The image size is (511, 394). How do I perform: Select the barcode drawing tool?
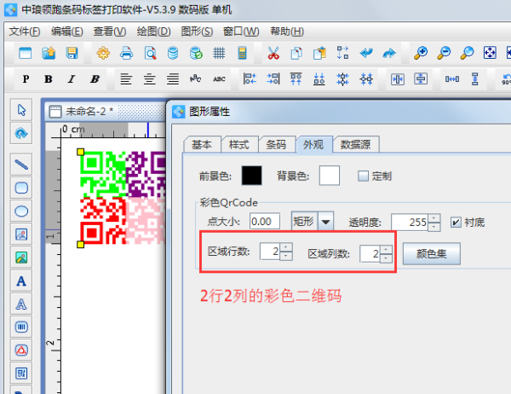pyautogui.click(x=21, y=327)
